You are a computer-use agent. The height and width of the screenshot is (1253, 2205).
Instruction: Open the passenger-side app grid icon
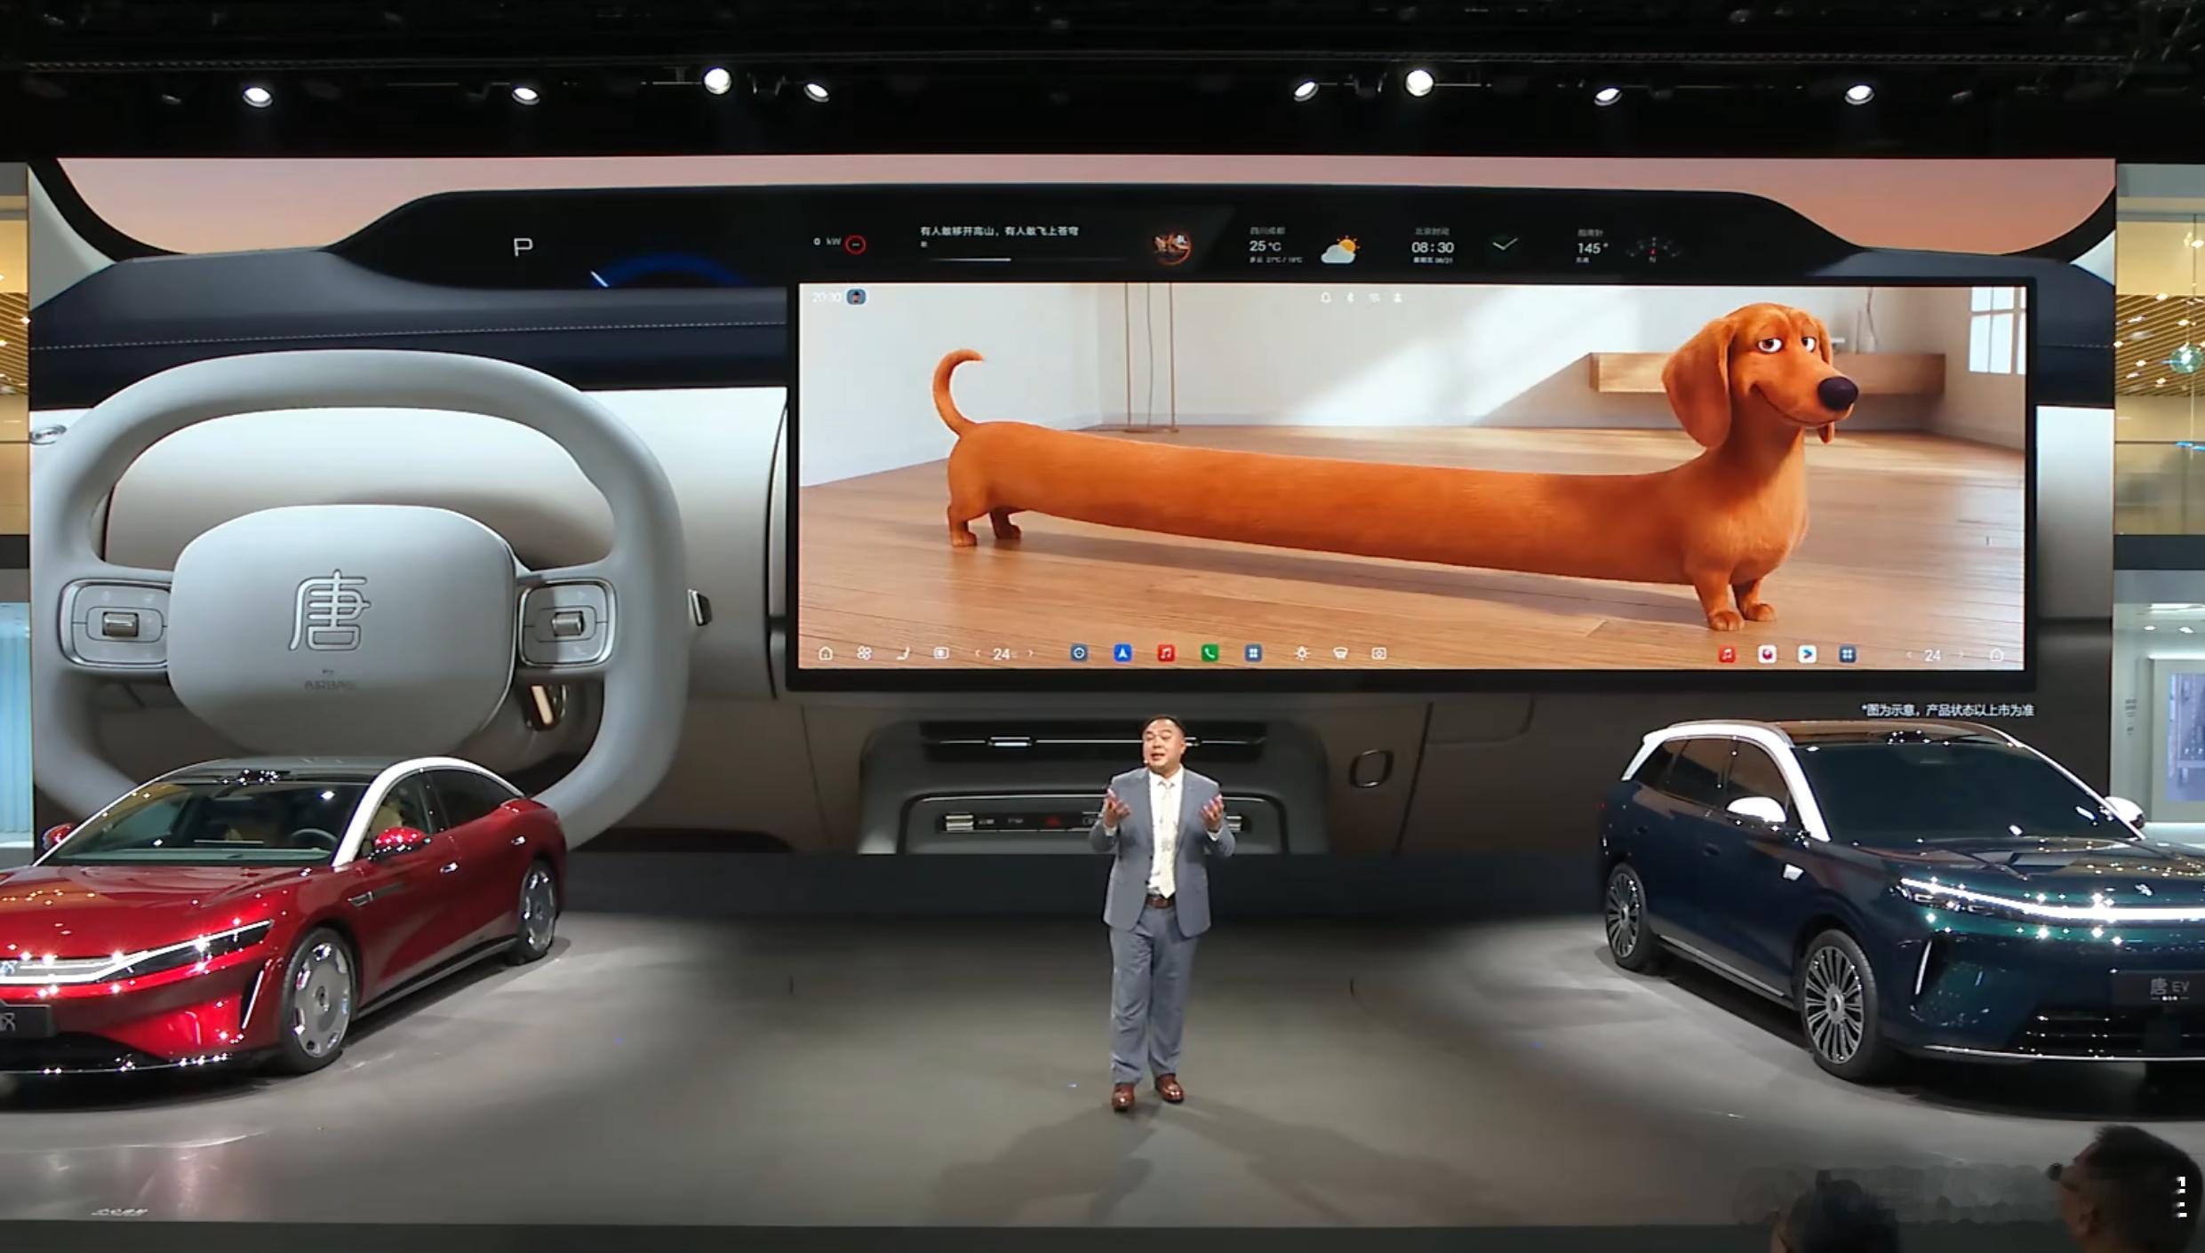coord(1847,654)
